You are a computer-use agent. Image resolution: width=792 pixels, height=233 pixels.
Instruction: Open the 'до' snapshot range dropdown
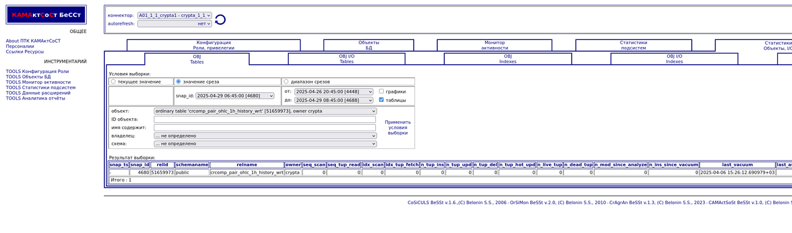point(334,100)
